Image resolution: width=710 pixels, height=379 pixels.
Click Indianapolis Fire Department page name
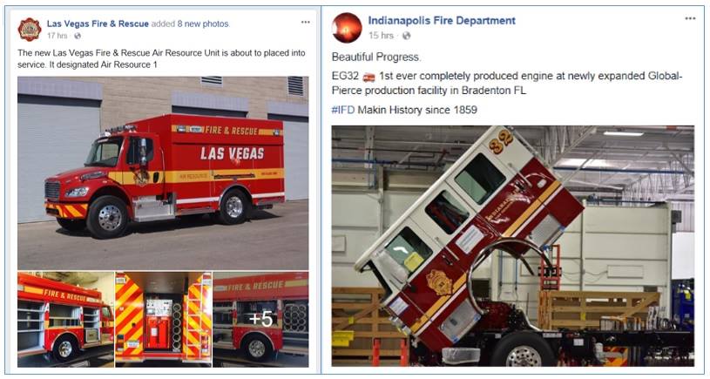click(x=442, y=20)
